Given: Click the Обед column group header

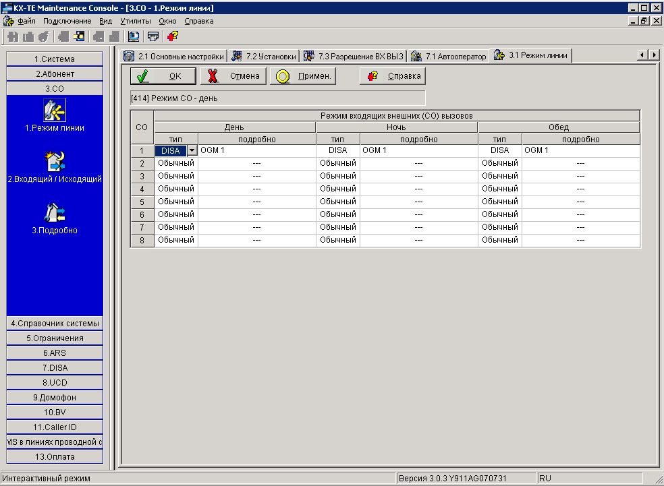Looking at the screenshot, I should (559, 127).
